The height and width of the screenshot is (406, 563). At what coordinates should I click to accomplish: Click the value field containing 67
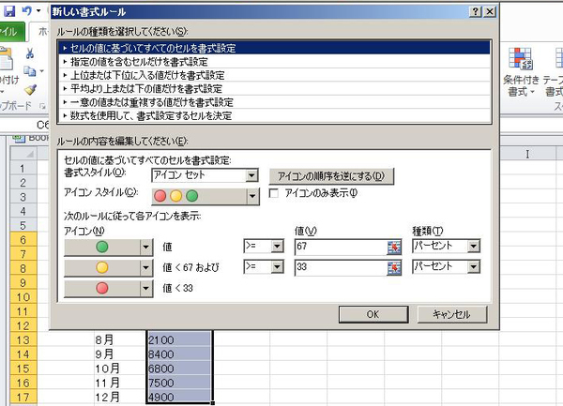click(x=338, y=245)
